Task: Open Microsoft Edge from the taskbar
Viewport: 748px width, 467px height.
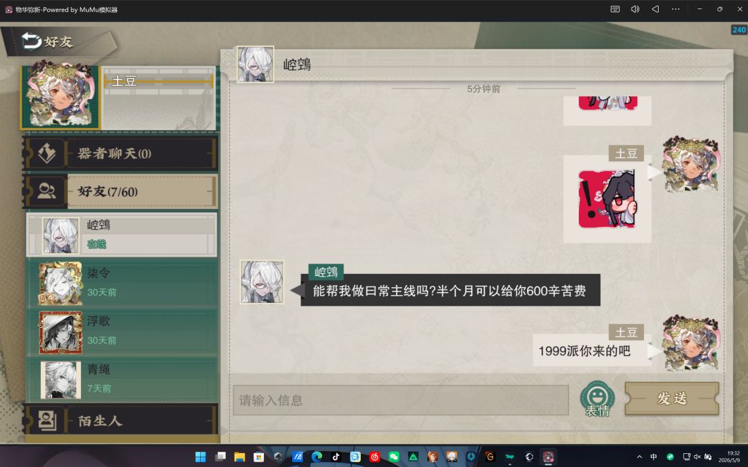Action: (x=317, y=457)
